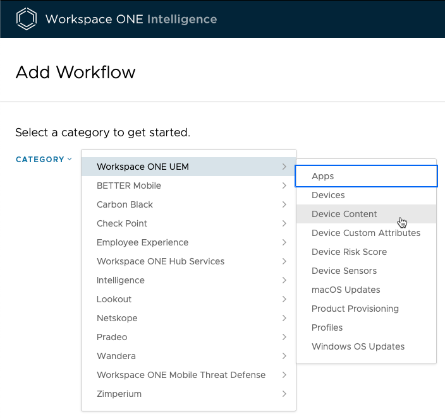Expand the Workspace ONE UEM submenu arrow
This screenshot has height=419, width=445.
284,167
